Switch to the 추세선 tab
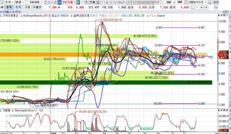This screenshot has width=231, height=134. click(x=37, y=7)
